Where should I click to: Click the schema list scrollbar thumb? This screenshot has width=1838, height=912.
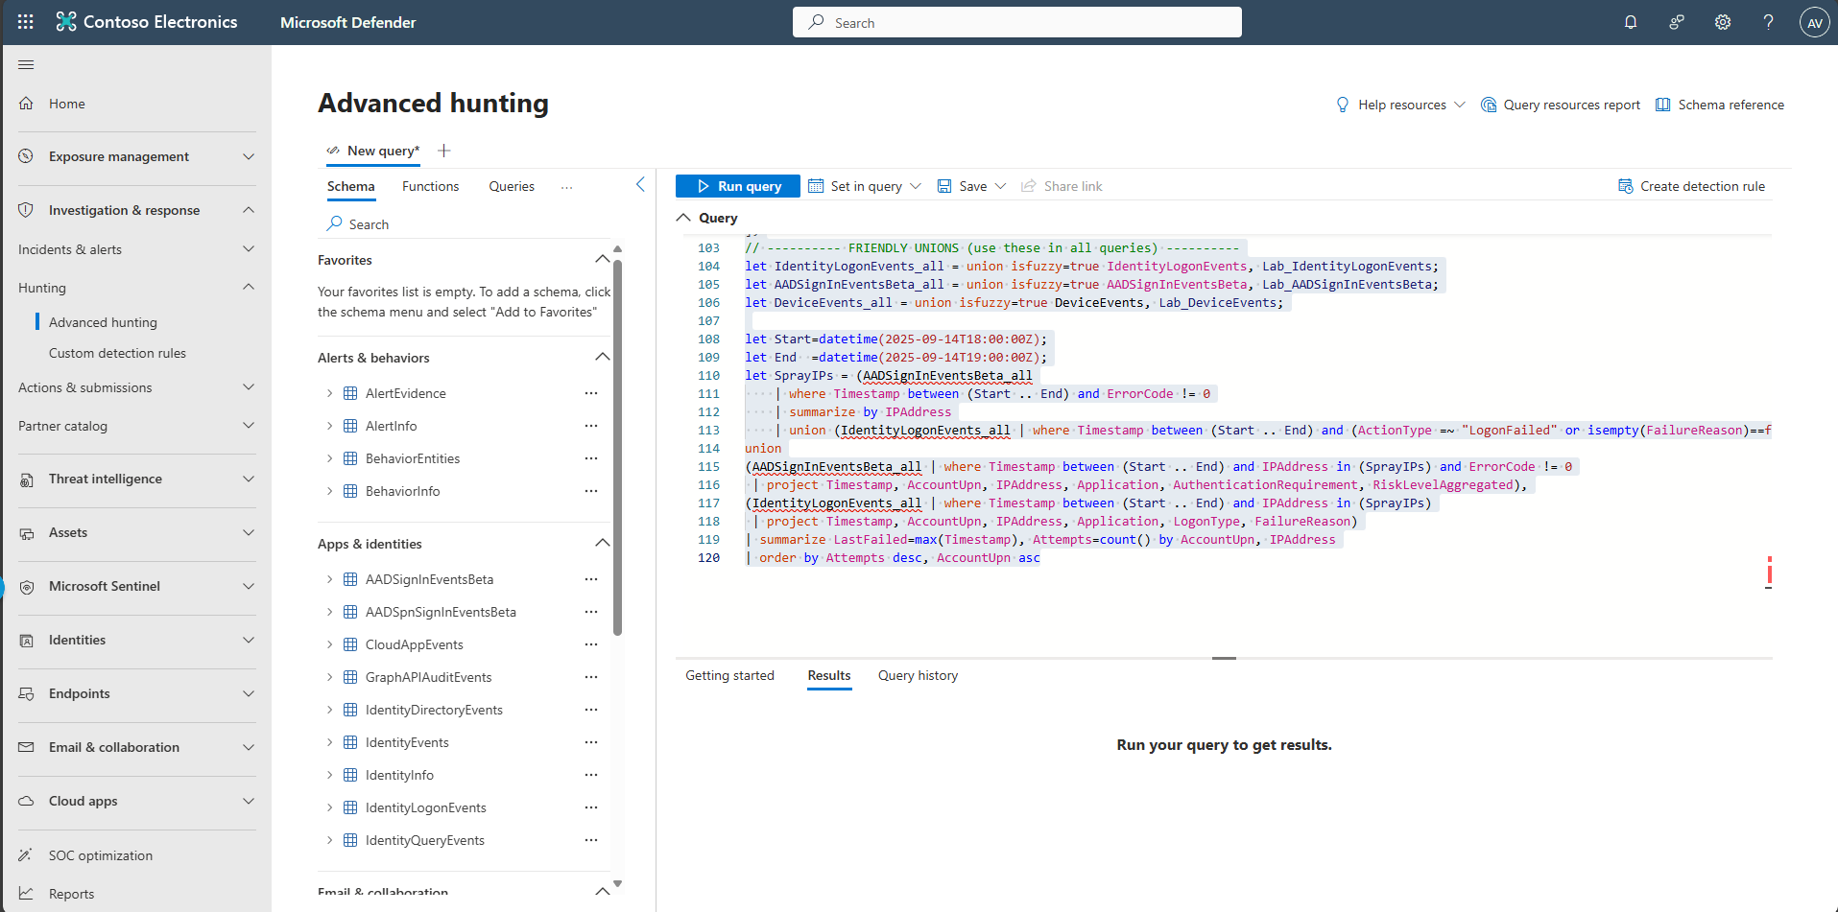(x=617, y=447)
